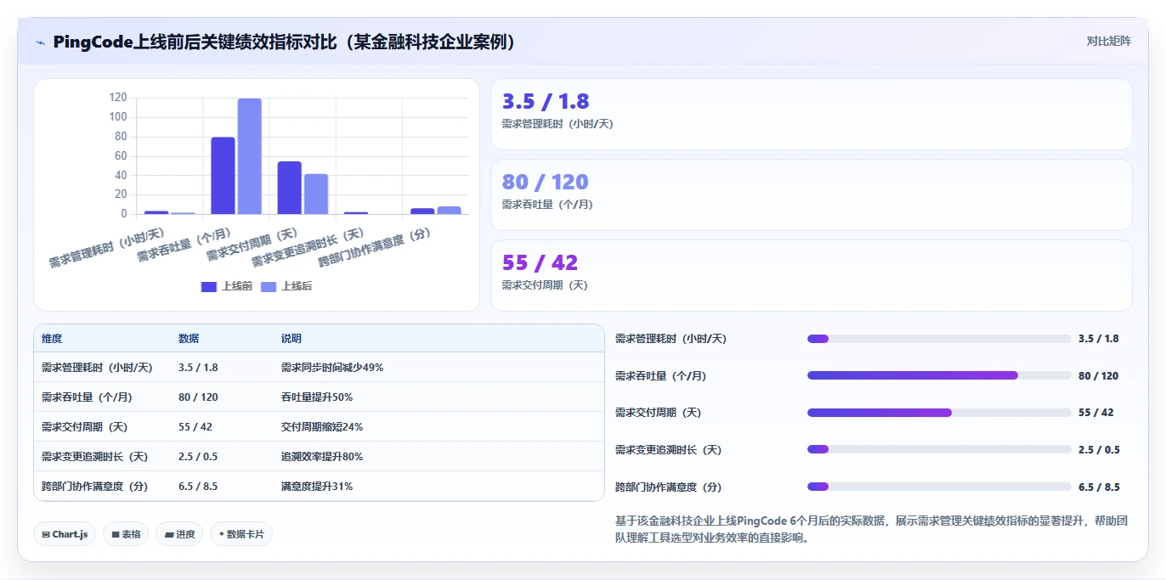Click table cell 吞吐量提升50%
The height and width of the screenshot is (580, 1166).
coord(317,397)
